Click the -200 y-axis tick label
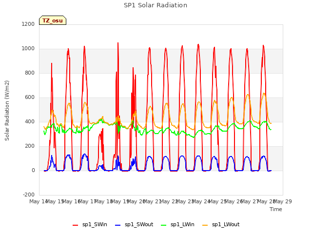The image size is (312, 234). pos(29,195)
